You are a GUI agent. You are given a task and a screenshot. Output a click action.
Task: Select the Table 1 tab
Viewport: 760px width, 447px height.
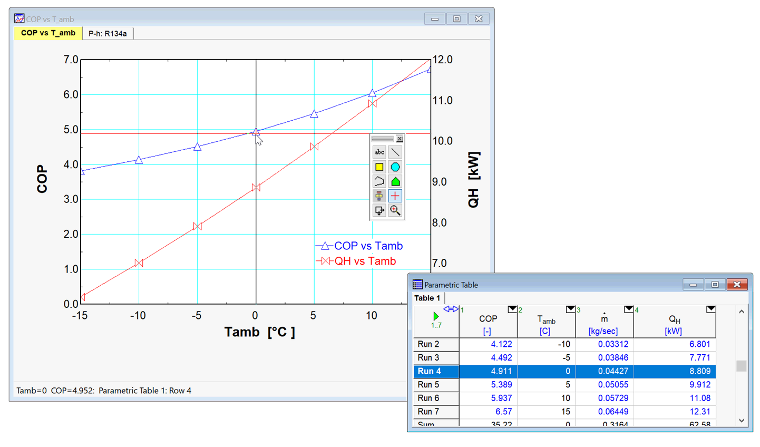(427, 298)
